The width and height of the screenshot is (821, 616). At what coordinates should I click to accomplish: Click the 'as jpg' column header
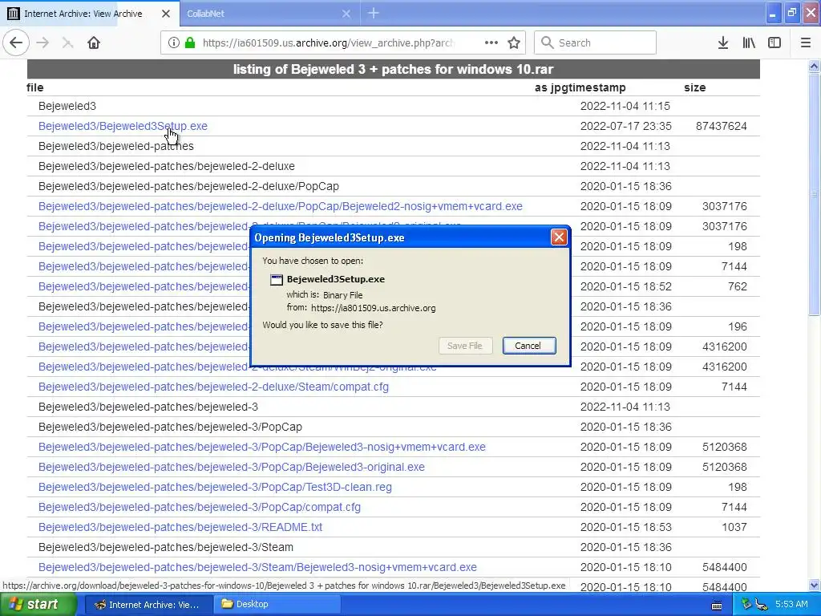[x=548, y=87]
